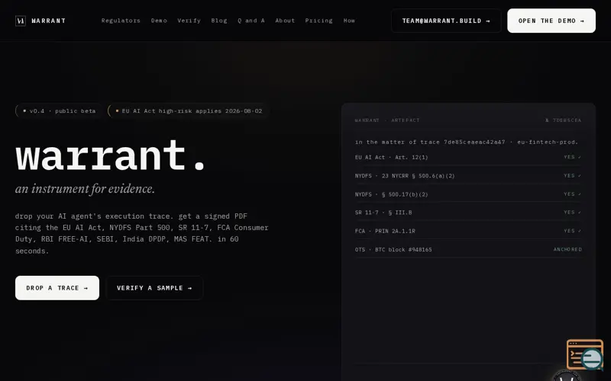Click the 'OTS · BTC block #948165' row

468,250
